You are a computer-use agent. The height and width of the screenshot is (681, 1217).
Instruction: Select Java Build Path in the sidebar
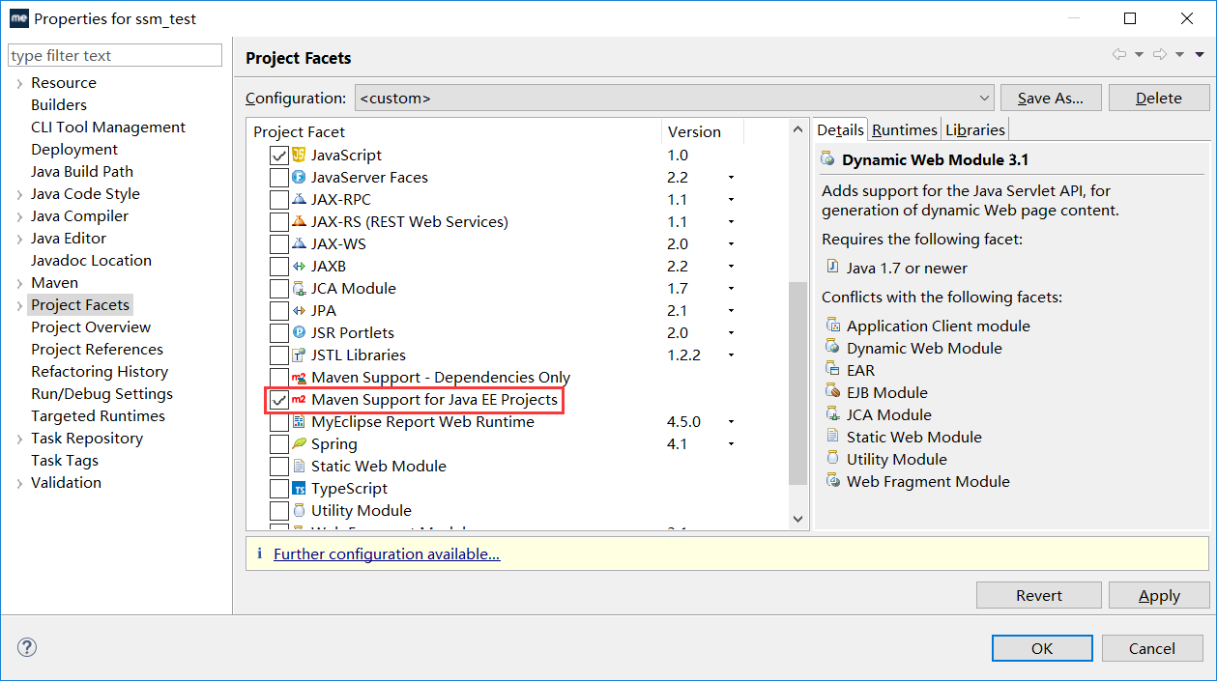82,171
